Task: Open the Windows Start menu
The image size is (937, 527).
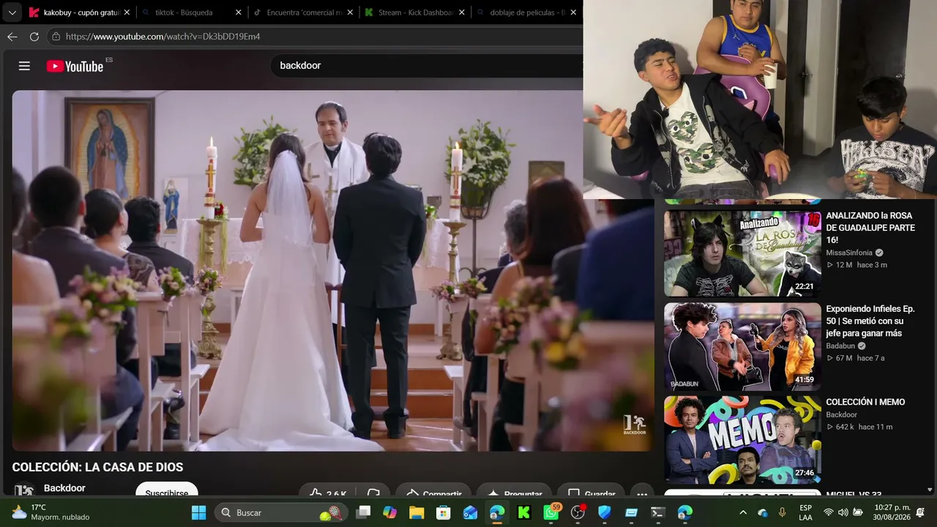Action: [x=198, y=512]
